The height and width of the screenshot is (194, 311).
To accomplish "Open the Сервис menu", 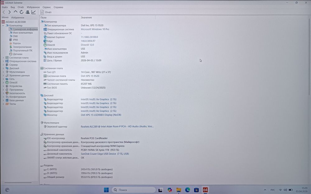I will 47,7.
